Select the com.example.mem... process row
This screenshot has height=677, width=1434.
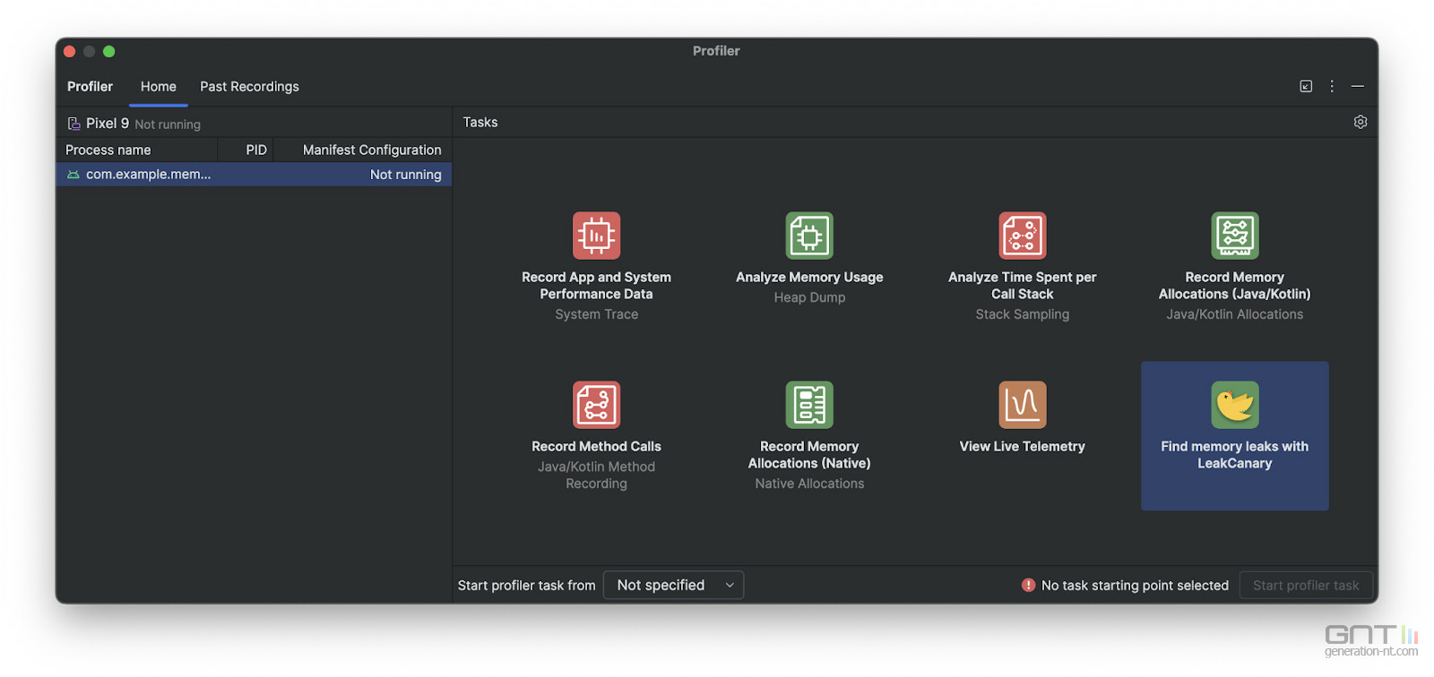(x=254, y=175)
